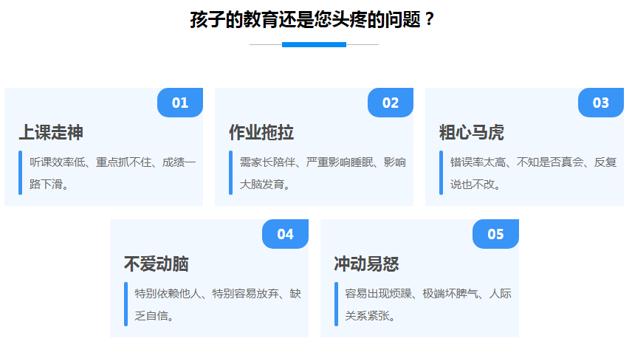632x344 pixels.
Task: Click blue vertical bar in 粗心马虎 card
Action: 442,173
